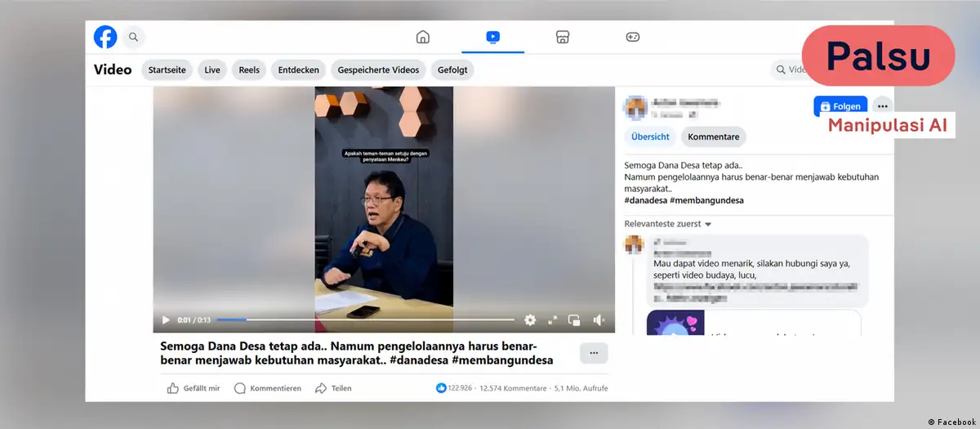Viewport: 980px width, 429px height.
Task: Click the video progress bar to seek
Action: pos(367,320)
